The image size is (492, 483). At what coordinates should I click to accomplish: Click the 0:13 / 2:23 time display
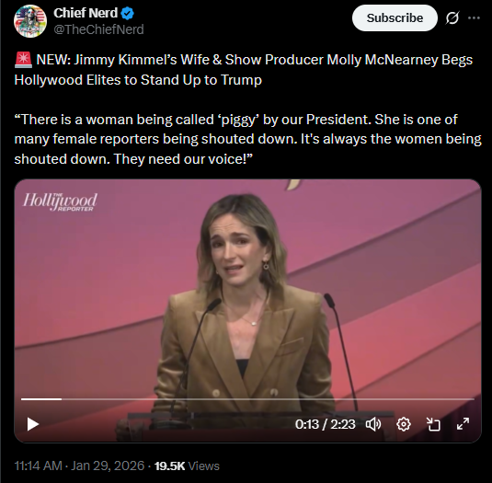click(x=325, y=424)
